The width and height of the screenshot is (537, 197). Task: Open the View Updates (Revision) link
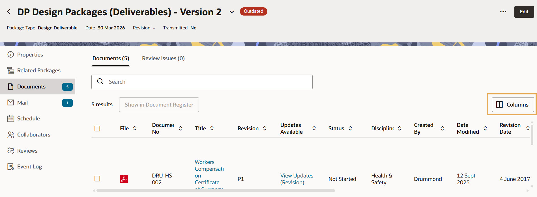(x=297, y=179)
